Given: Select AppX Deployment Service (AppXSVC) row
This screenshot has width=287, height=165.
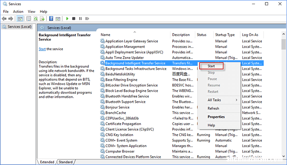Looking at the screenshot, I should 182,52.
